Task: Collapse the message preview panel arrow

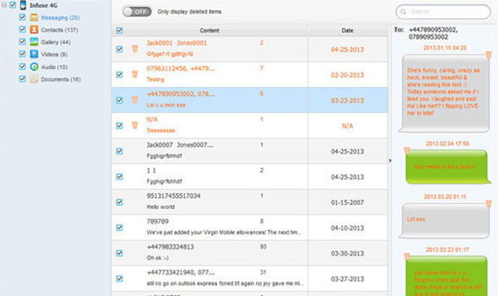Action: (390, 160)
